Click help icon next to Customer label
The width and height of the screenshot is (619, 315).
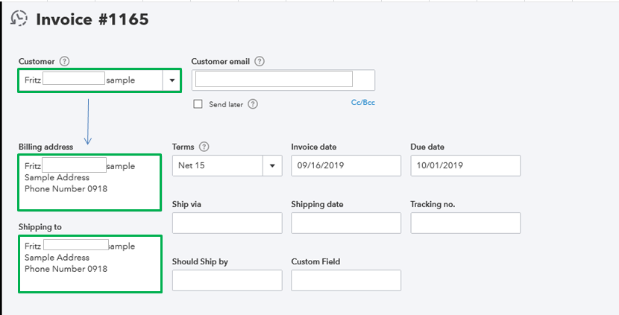64,61
